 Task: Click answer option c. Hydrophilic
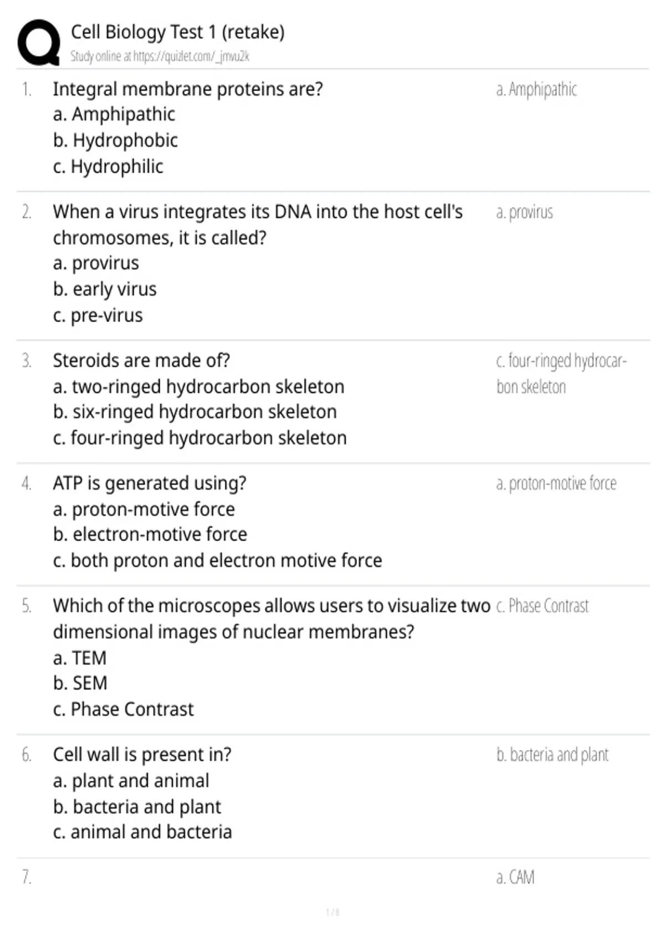[108, 166]
